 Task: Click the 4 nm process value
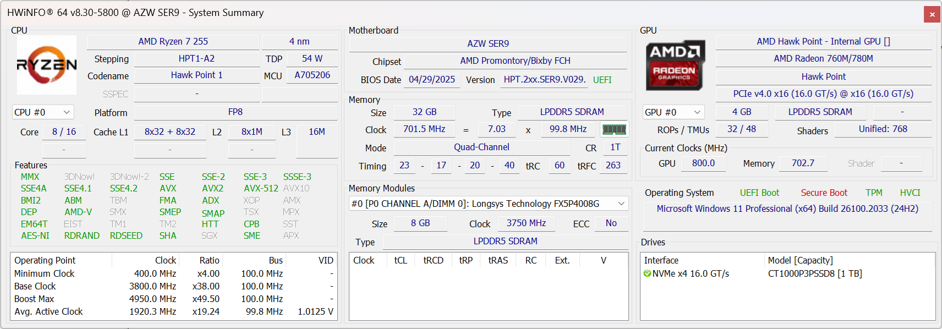coord(299,42)
